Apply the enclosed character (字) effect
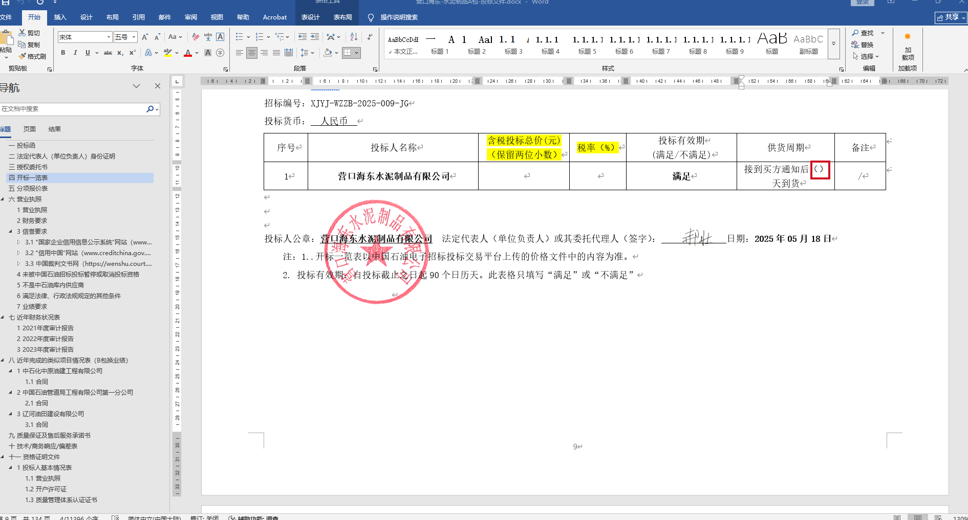Image resolution: width=968 pixels, height=520 pixels. [x=220, y=53]
